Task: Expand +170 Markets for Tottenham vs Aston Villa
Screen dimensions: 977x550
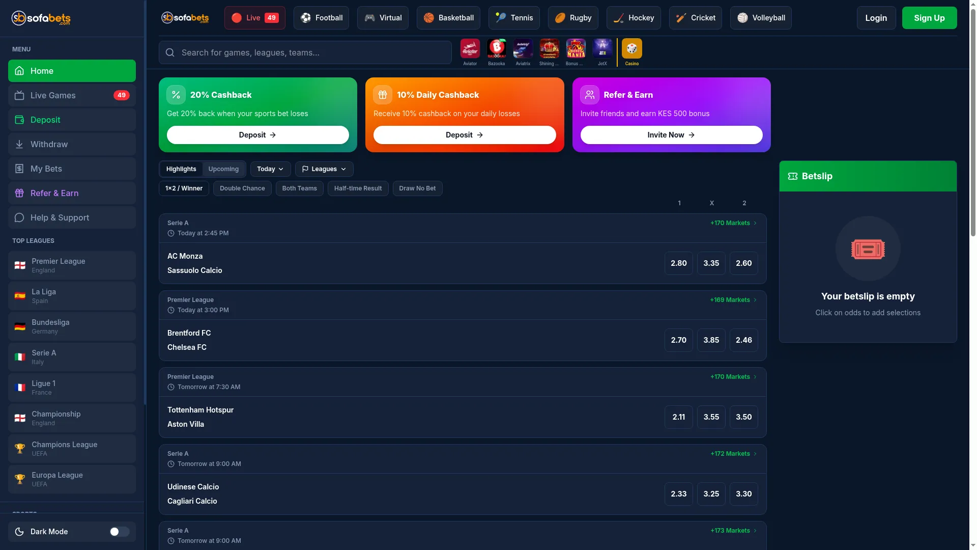Action: point(733,377)
